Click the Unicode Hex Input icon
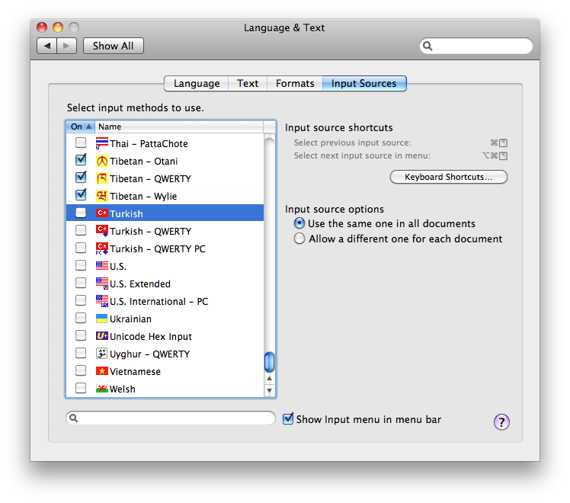Viewport: 570px width, 503px height. click(x=102, y=337)
